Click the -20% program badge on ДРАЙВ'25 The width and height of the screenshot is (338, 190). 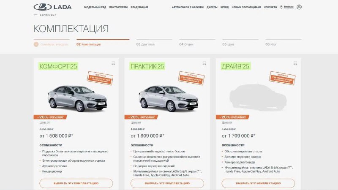coord(232,117)
